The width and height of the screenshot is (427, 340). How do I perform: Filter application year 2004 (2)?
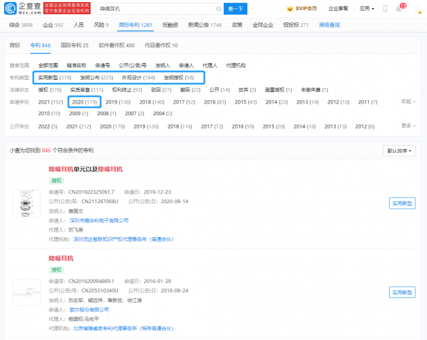tap(163, 114)
